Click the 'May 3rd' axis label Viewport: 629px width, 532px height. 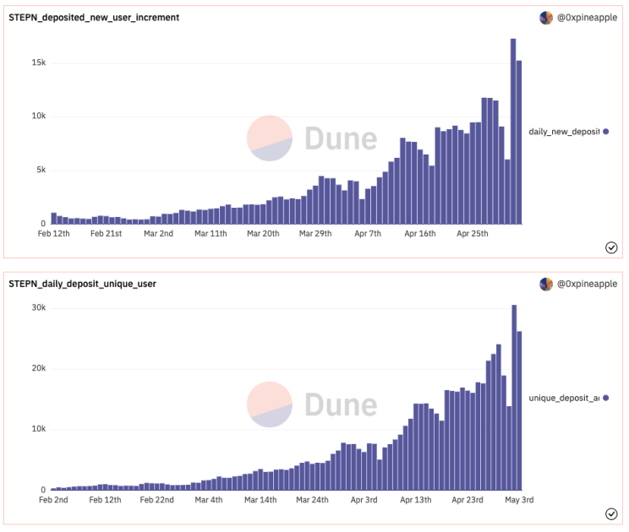pos(519,500)
